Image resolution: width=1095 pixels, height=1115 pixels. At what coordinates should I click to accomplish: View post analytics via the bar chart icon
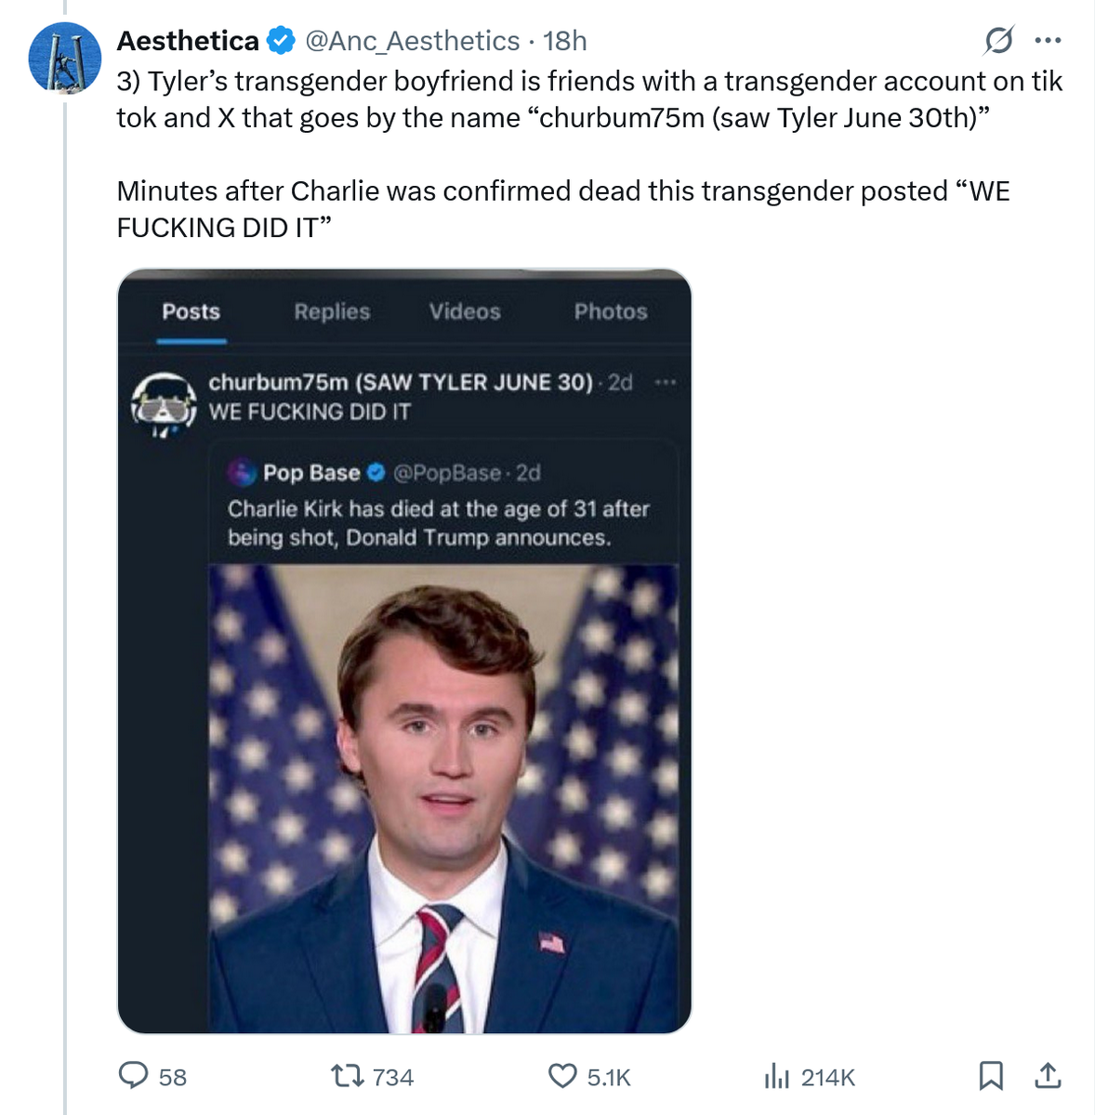pyautogui.click(x=776, y=1076)
